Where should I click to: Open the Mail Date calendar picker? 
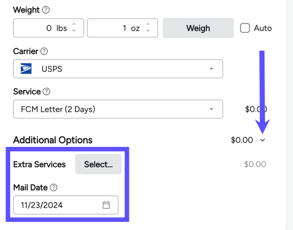click(x=106, y=205)
